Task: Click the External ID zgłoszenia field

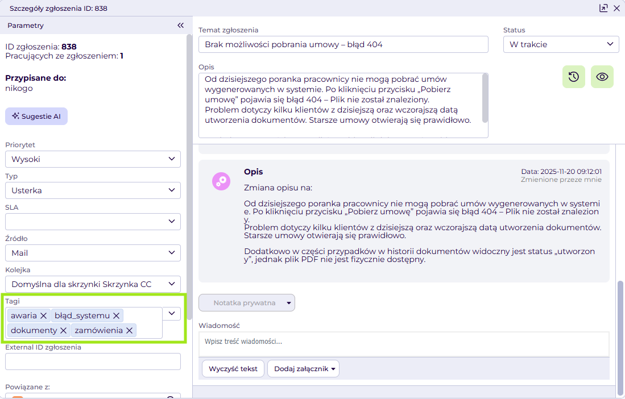Action: [x=93, y=361]
